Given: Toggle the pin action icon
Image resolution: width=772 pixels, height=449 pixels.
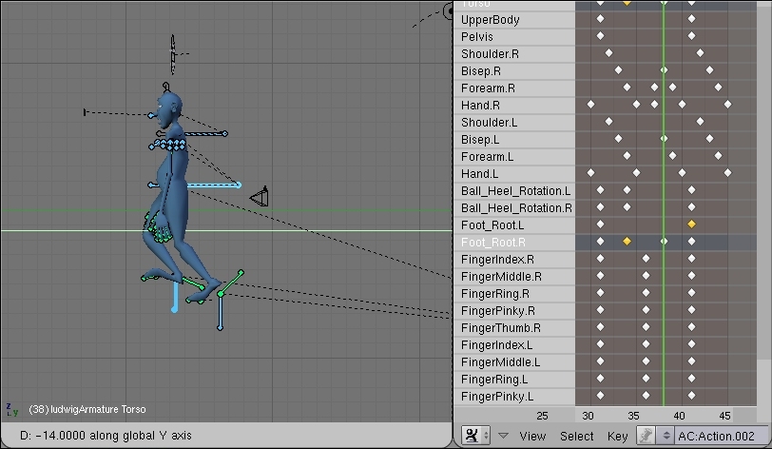Looking at the screenshot, I should point(646,436).
